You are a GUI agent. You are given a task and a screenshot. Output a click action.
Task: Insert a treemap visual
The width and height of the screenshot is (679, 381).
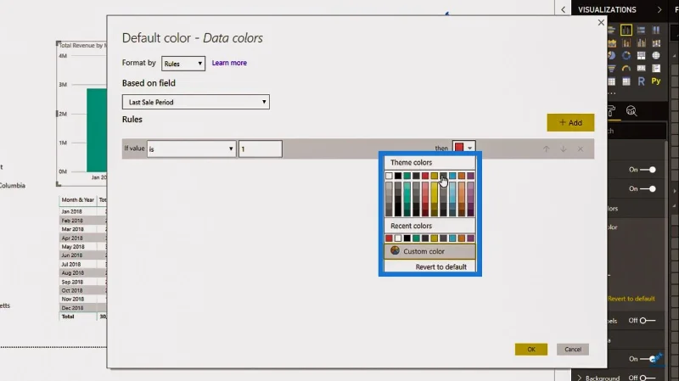(642, 55)
